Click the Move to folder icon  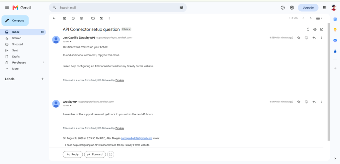pyautogui.click(x=102, y=19)
